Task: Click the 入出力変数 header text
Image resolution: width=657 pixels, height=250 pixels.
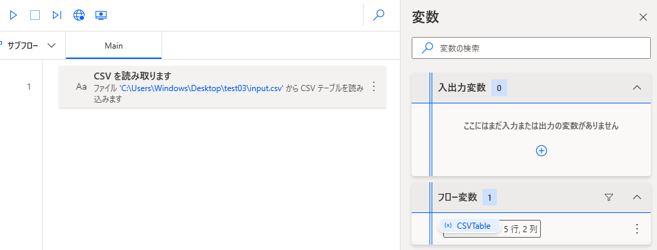Action: [462, 88]
